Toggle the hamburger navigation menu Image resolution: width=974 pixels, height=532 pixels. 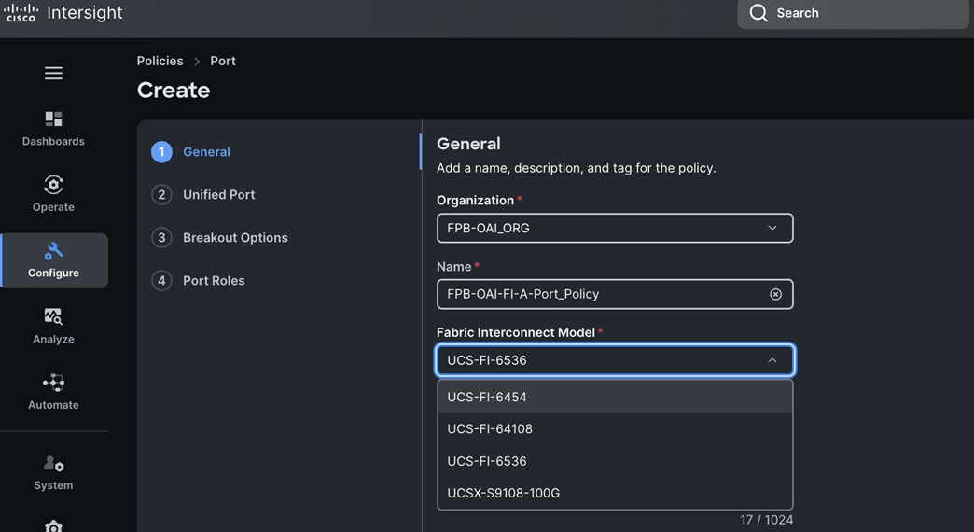click(53, 74)
